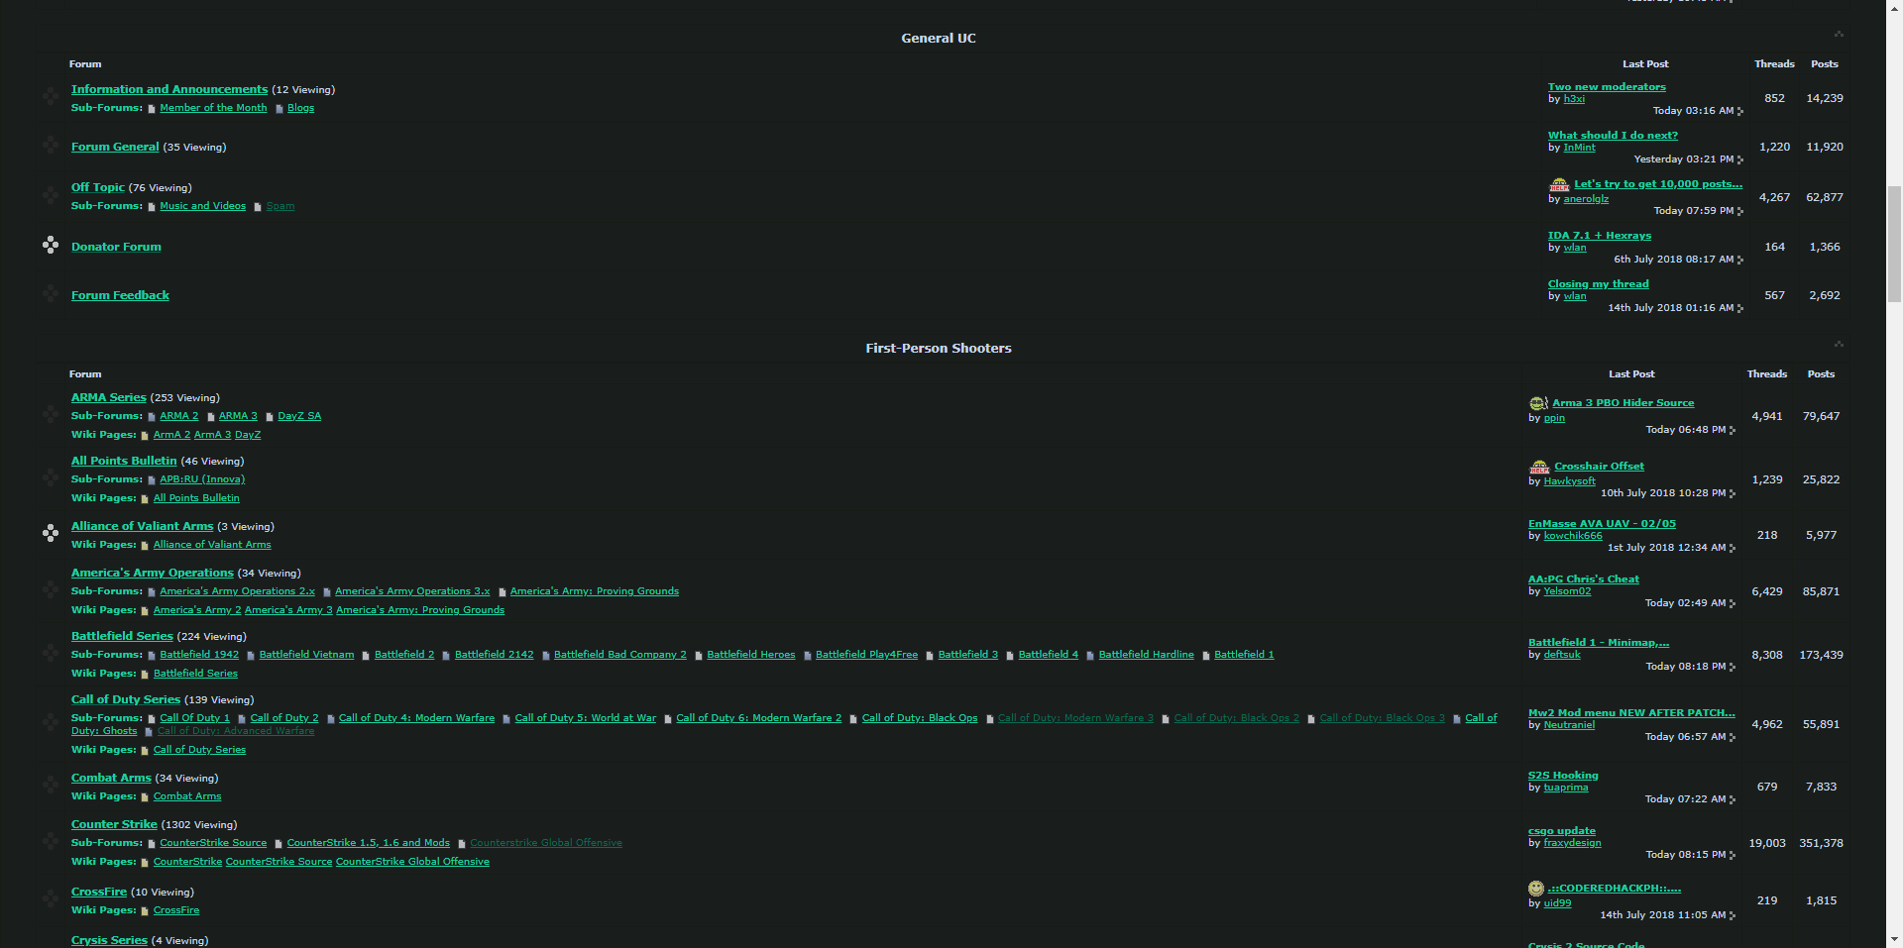Open the Two new moderators thread
The image size is (1903, 948).
point(1607,87)
